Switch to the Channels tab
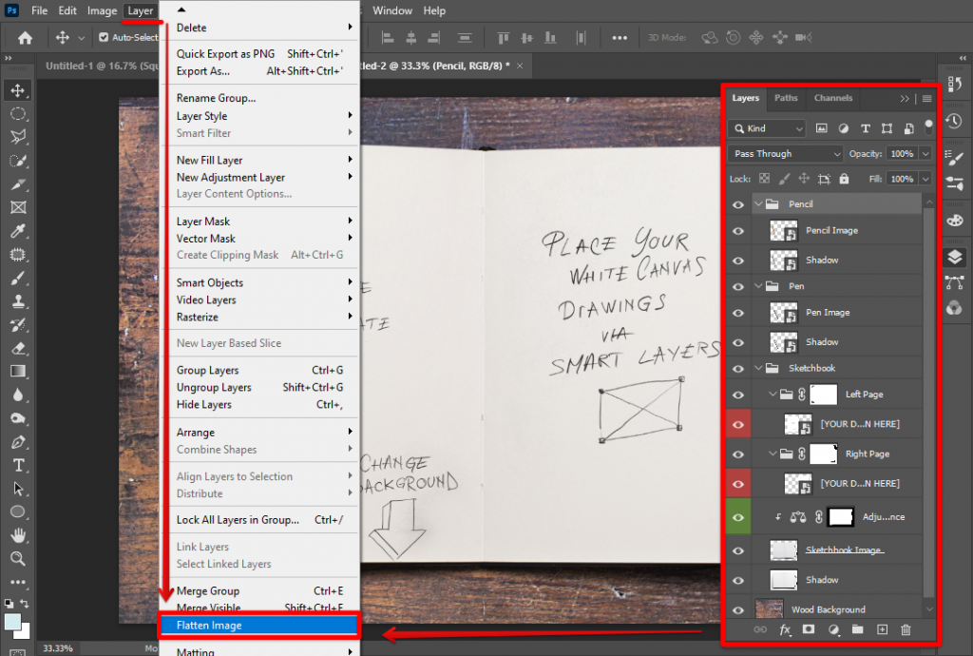Viewport: 973px width, 656px height. (833, 98)
